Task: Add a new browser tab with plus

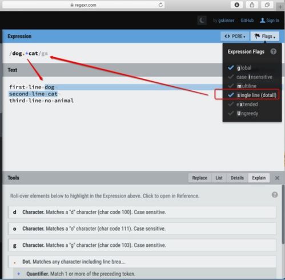Action: pyautogui.click(x=280, y=7)
